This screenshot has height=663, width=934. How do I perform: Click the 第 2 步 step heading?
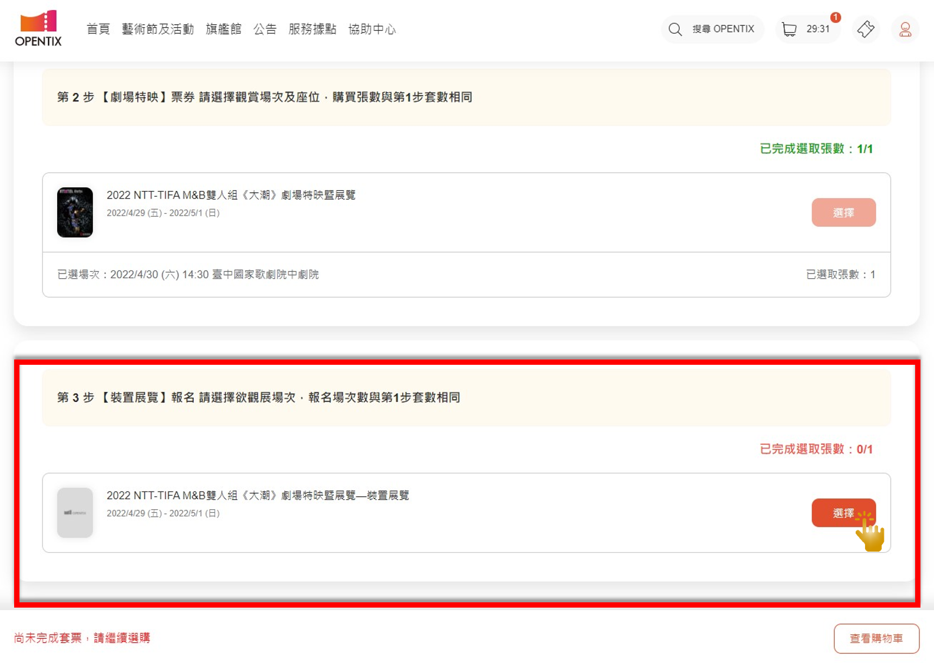pos(264,97)
